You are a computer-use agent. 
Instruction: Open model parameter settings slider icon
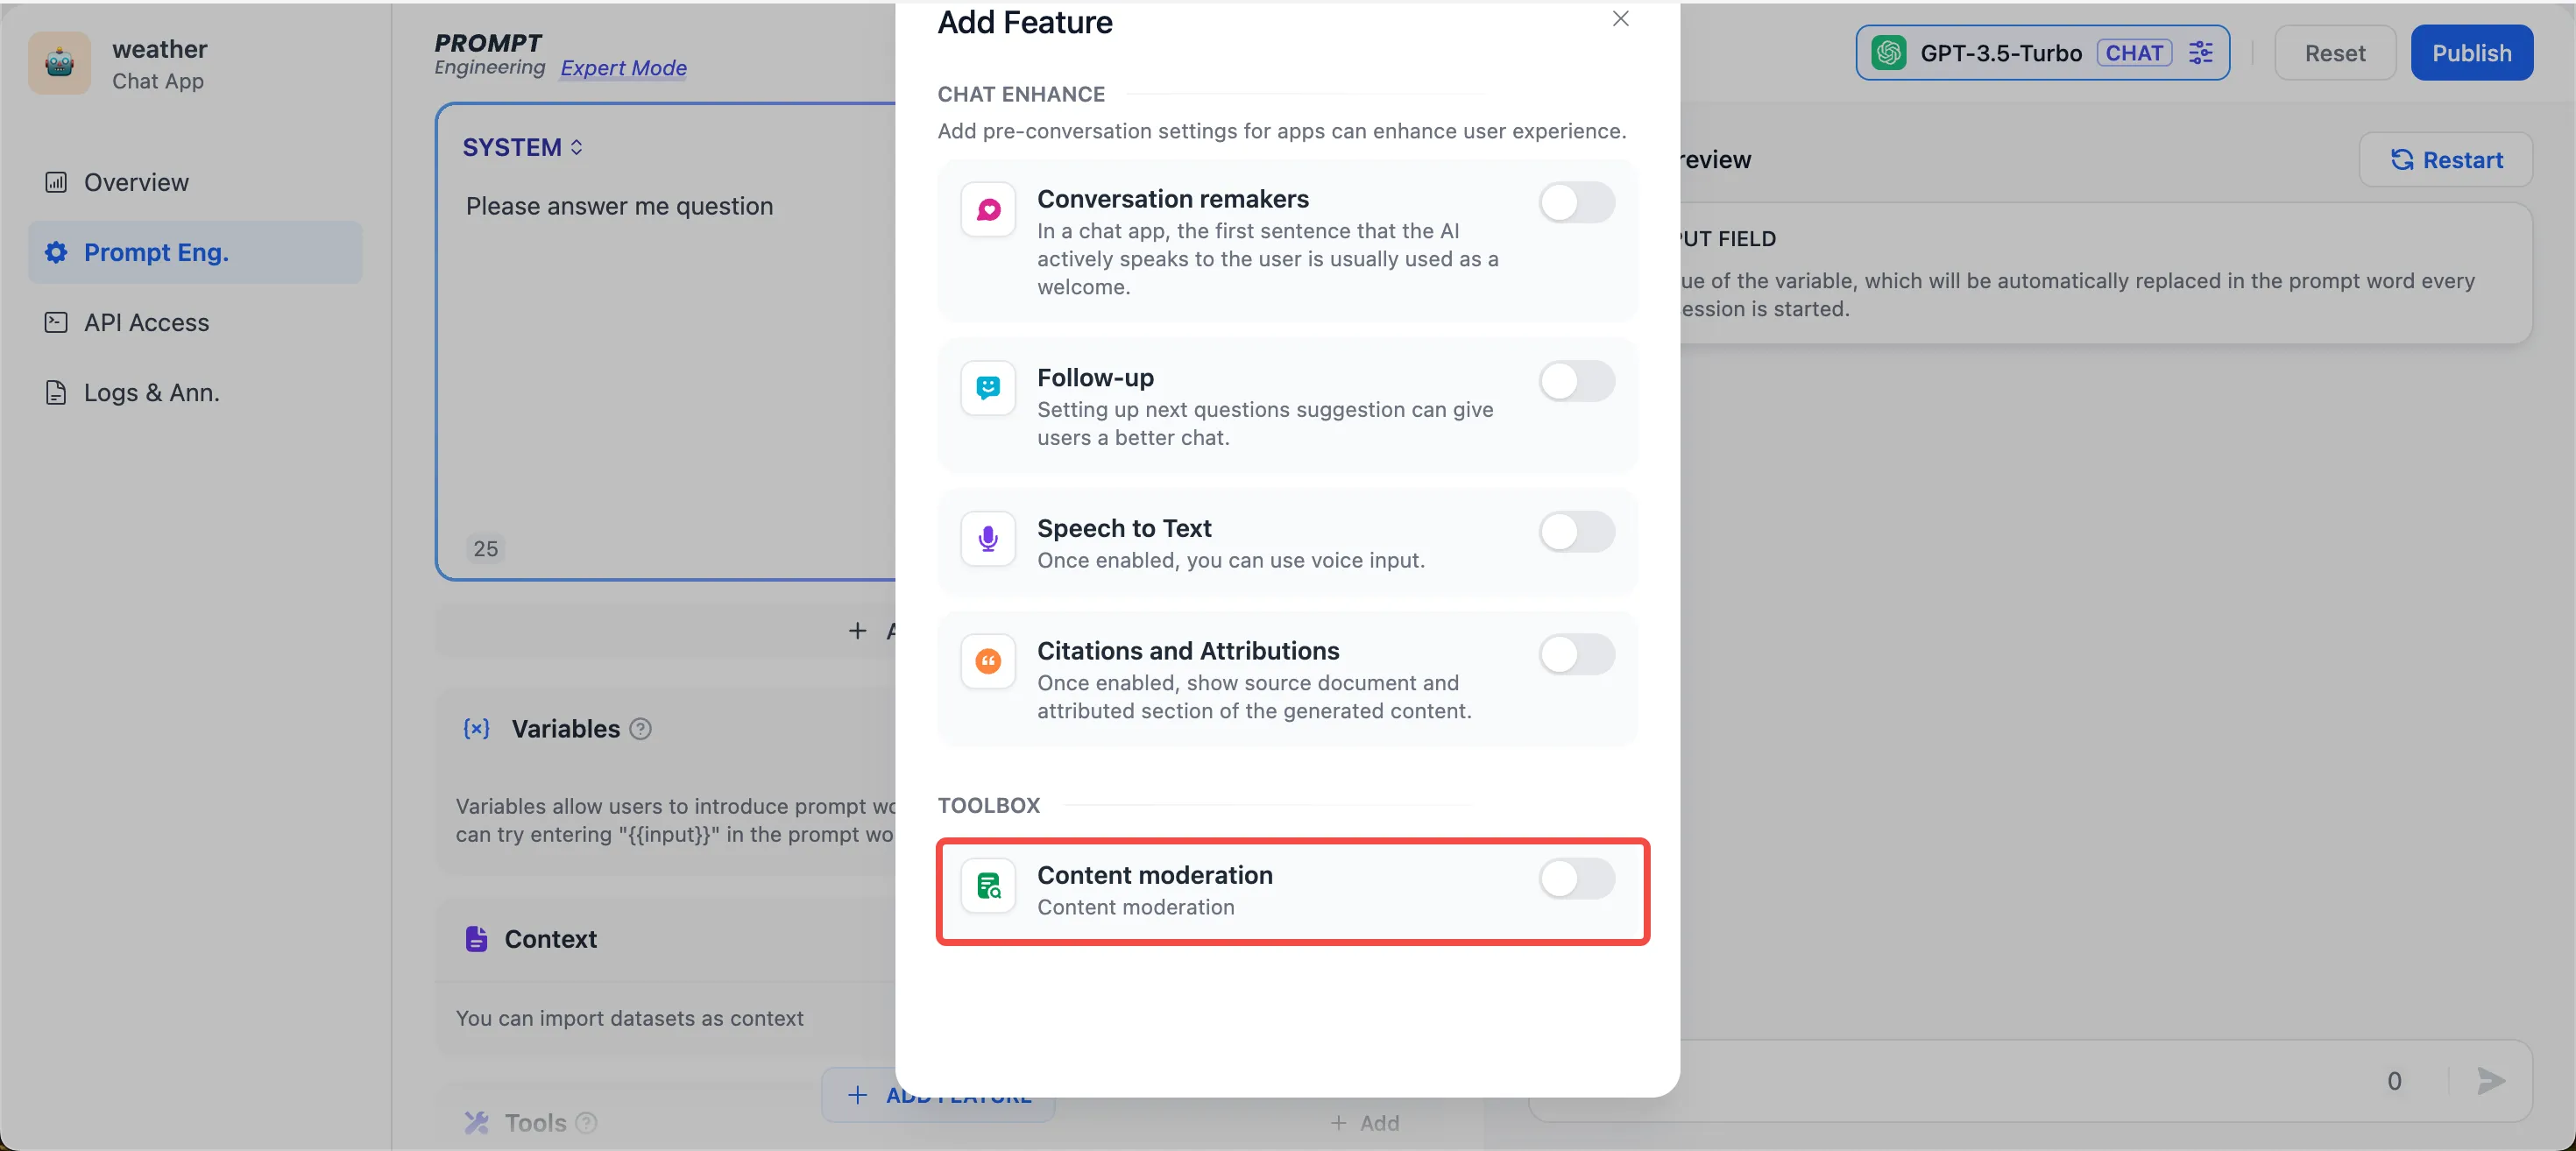click(x=2200, y=53)
